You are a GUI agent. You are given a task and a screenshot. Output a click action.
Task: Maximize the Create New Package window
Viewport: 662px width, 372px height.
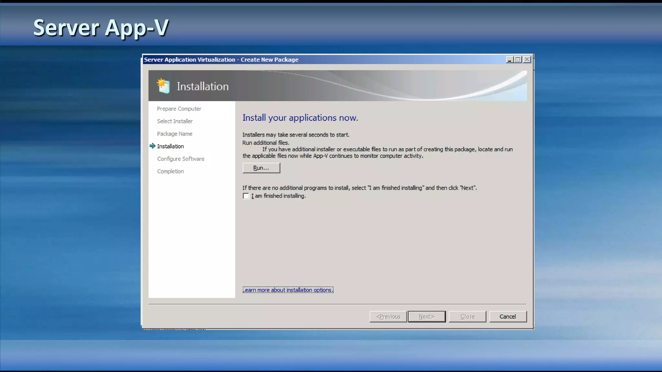518,60
